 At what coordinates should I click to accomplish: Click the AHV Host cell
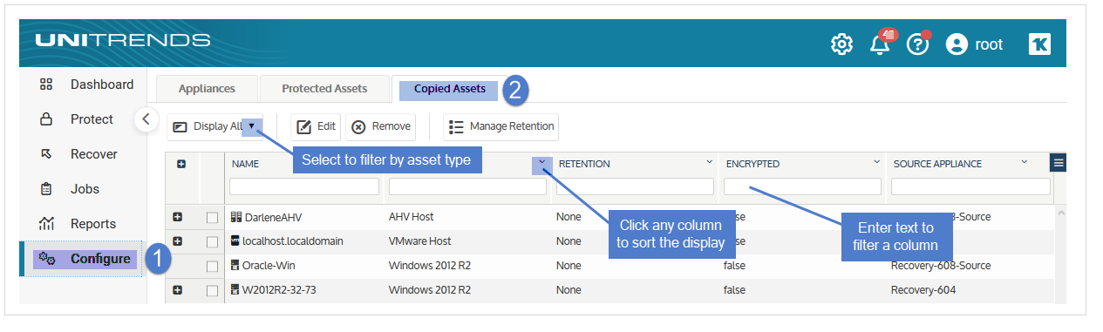pos(411,216)
